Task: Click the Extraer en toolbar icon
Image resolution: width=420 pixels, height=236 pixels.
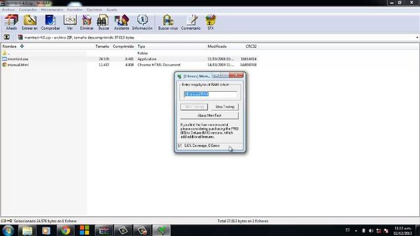Action: tap(30, 22)
